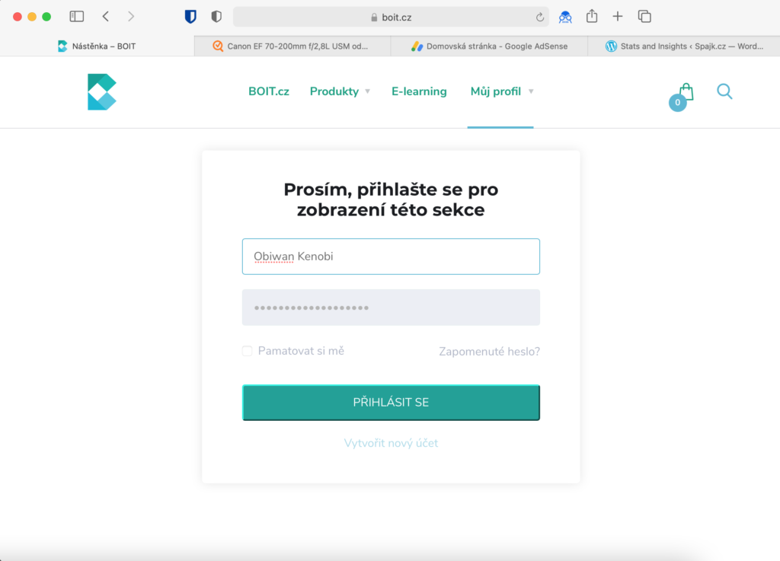Click the BOIT logo in the site header

tap(102, 92)
